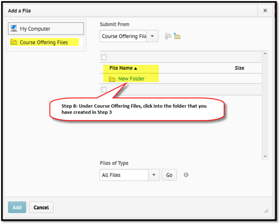Close the Add a File dialog
This screenshot has height=224, width=280.
265,11
